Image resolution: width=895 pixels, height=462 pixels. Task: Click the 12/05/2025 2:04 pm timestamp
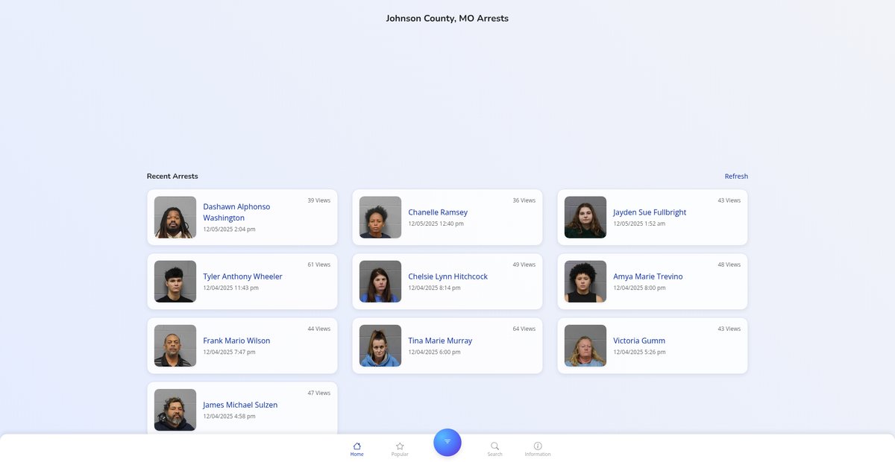tap(230, 230)
